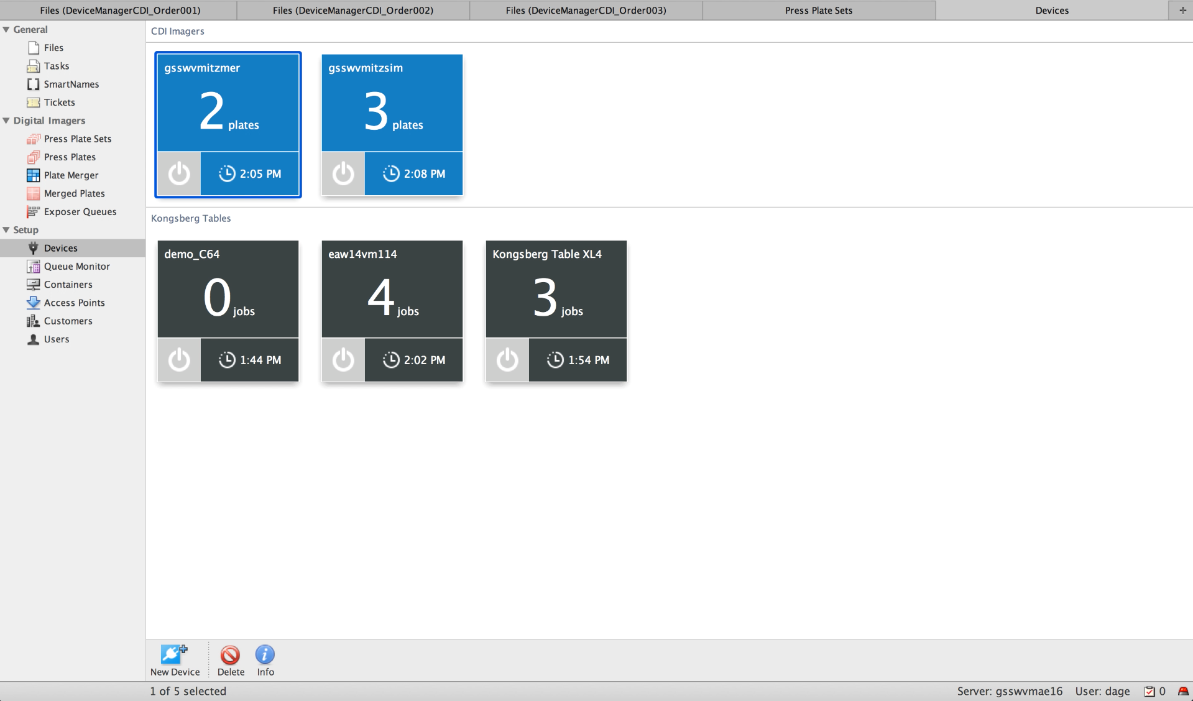This screenshot has width=1193, height=701.
Task: Switch to the Press Plate Sets tab
Action: point(818,11)
